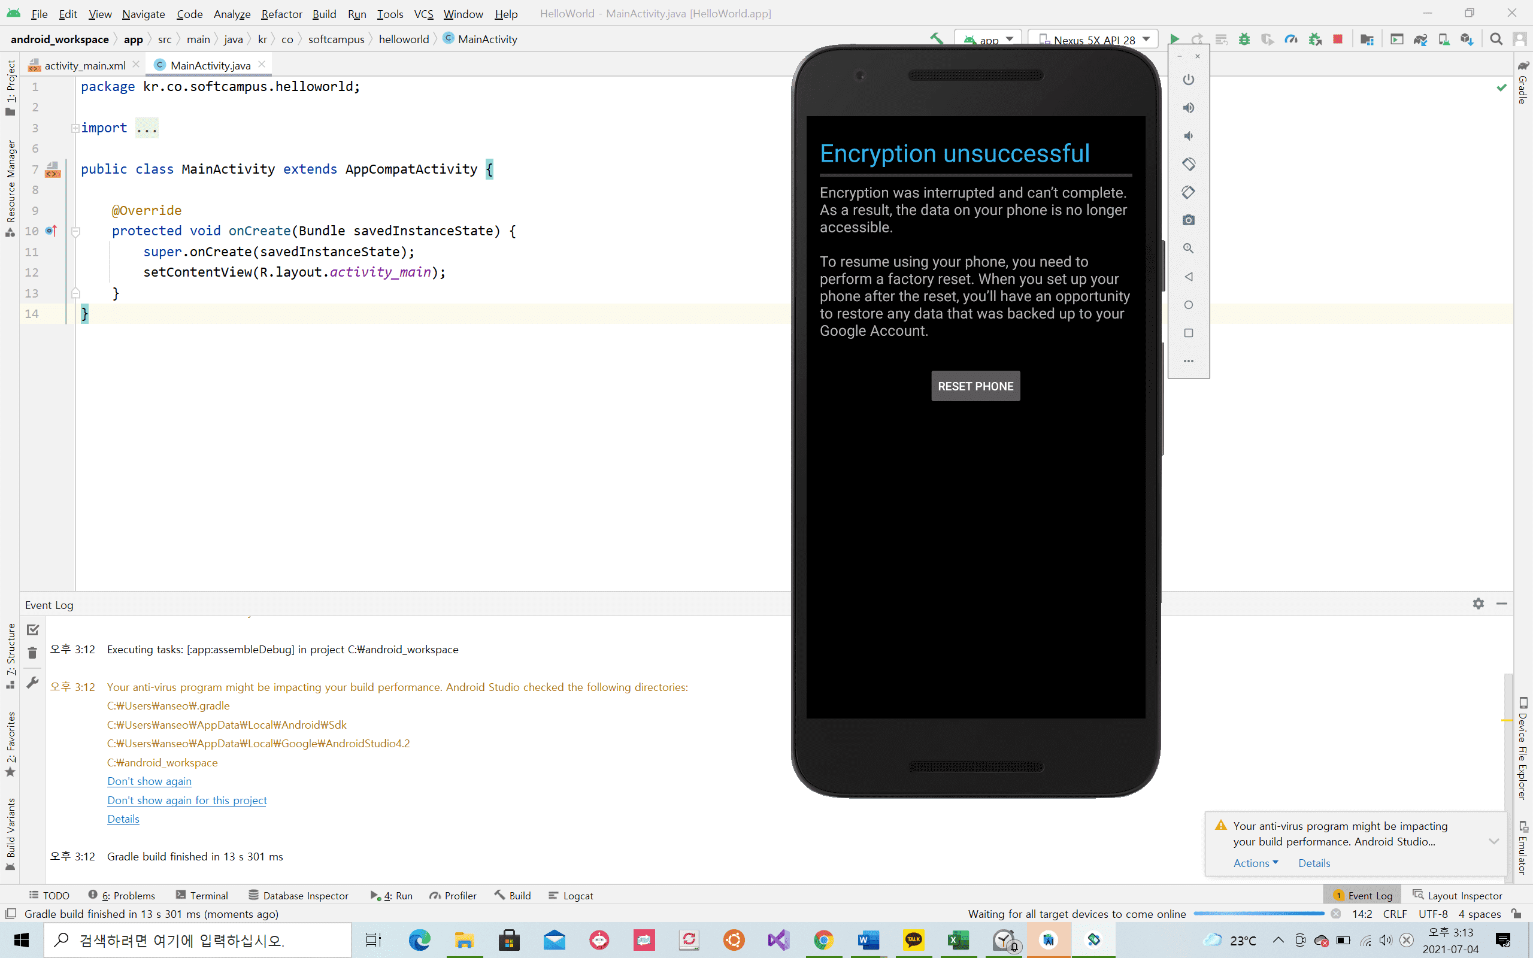Image resolution: width=1533 pixels, height=958 pixels.
Task: Take emulator screenshot with camera icon
Action: tap(1189, 220)
